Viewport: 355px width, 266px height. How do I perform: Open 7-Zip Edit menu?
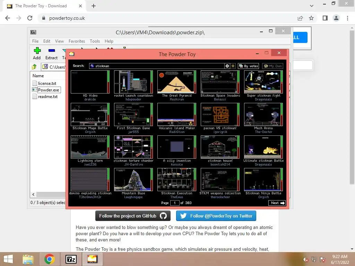point(47,41)
